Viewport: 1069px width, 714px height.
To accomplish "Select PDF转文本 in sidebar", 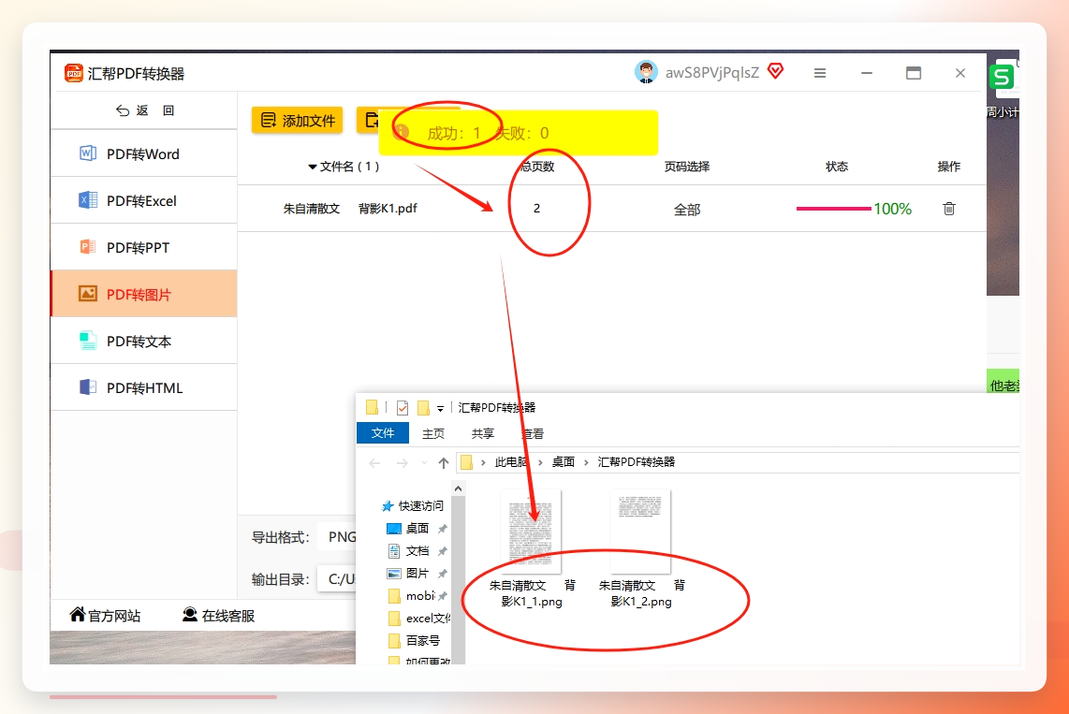I will [144, 341].
